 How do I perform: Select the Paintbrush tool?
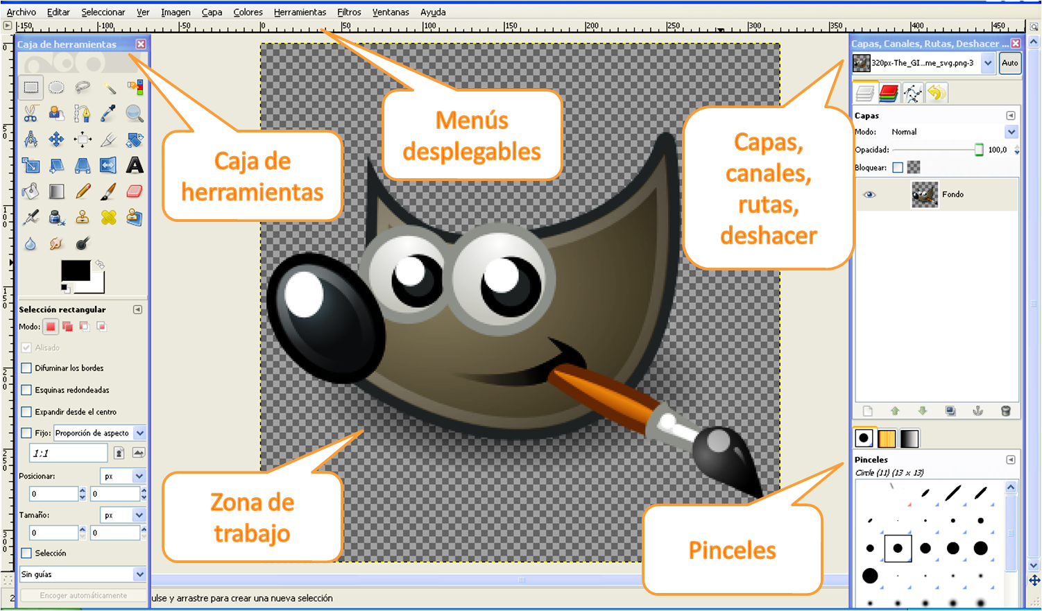click(x=109, y=191)
